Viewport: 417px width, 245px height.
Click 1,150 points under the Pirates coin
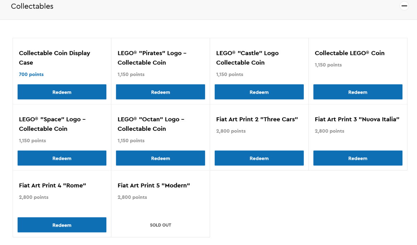click(x=131, y=74)
